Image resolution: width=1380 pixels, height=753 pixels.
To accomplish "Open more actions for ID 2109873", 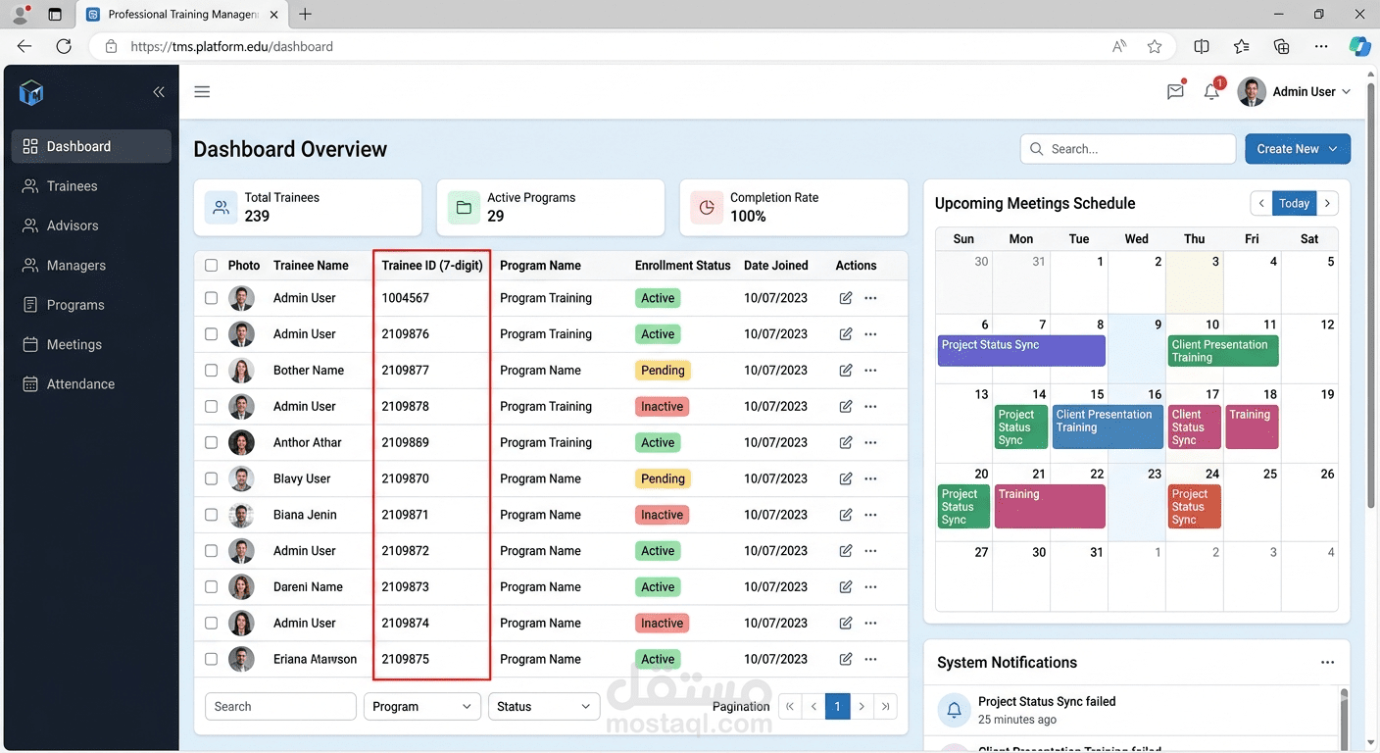I will pyautogui.click(x=870, y=587).
